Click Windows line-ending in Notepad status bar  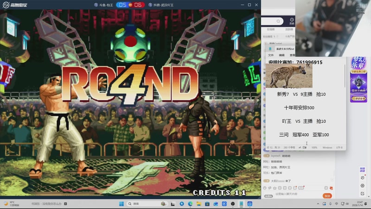point(327,147)
